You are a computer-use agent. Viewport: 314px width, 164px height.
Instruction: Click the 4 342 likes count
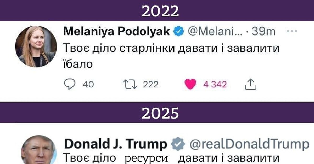tap(215, 84)
